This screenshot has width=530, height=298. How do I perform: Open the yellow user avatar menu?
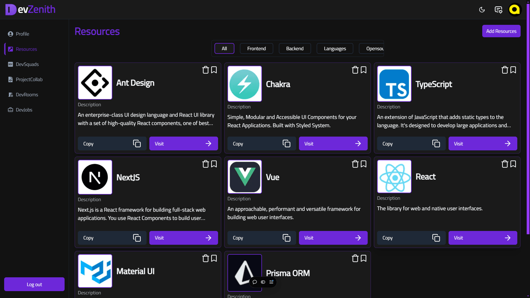pos(515,10)
